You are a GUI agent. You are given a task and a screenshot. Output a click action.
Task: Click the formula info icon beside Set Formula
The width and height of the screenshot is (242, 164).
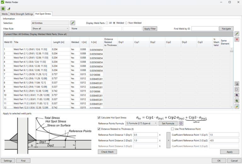(x=181, y=123)
